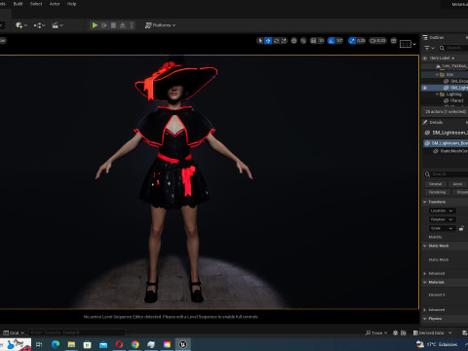Open the scale snap value 0.25 dropdown

(361, 41)
